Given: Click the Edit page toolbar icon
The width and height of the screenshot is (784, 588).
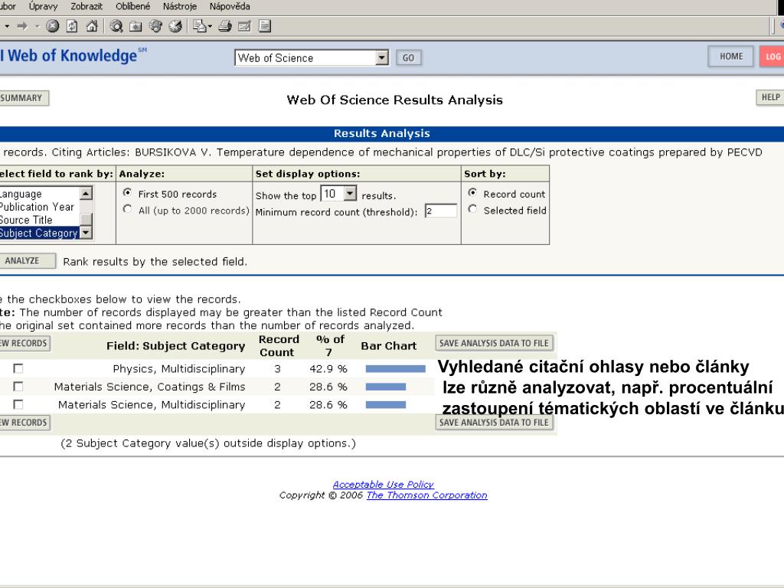Looking at the screenshot, I should [x=244, y=26].
